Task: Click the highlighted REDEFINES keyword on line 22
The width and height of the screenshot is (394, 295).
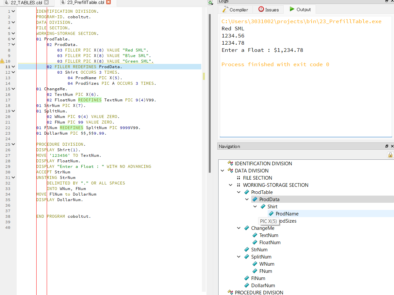Action: 71,127
